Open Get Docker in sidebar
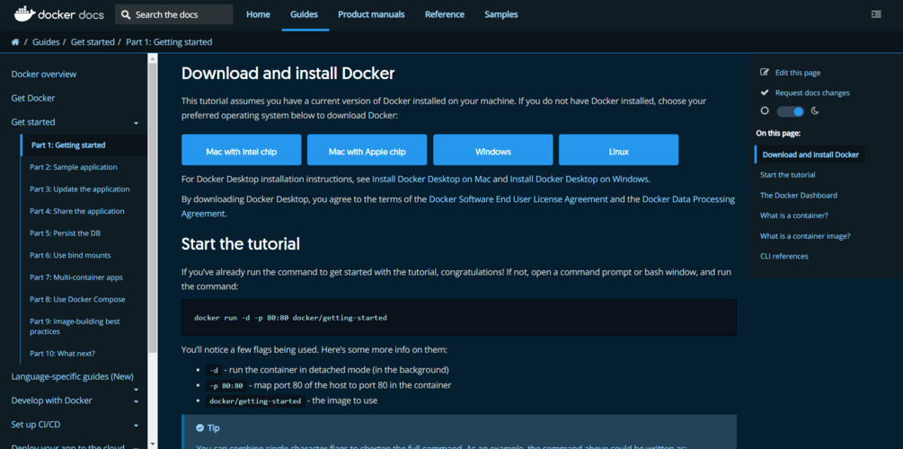Viewport: 903px width, 449px height. [x=33, y=99]
